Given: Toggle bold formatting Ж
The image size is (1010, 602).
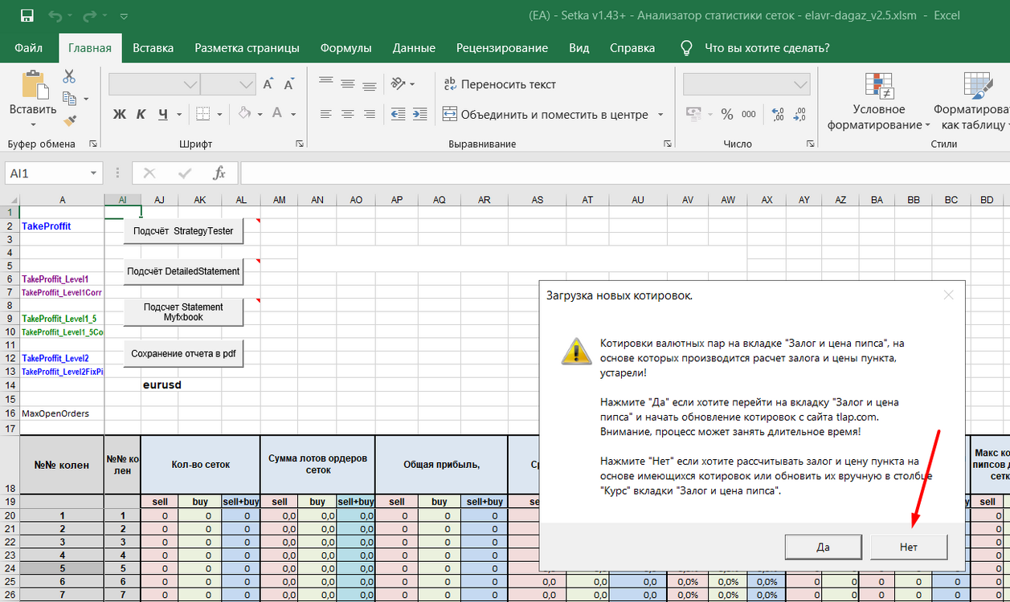Looking at the screenshot, I should [120, 115].
